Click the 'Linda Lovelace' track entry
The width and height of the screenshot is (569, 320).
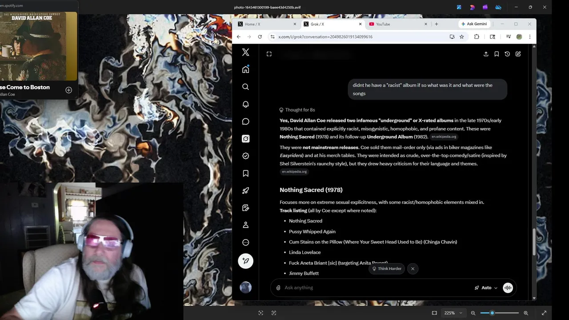tap(305, 252)
